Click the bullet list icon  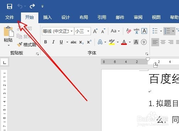click(x=155, y=31)
